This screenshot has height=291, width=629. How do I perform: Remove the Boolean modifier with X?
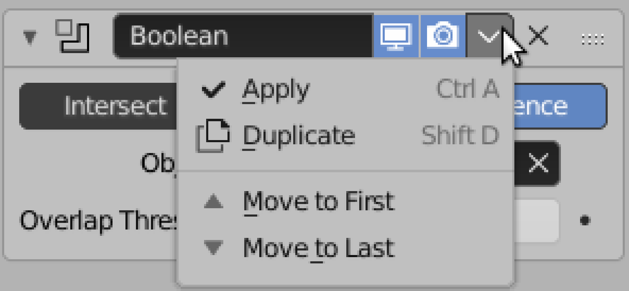[x=538, y=36]
